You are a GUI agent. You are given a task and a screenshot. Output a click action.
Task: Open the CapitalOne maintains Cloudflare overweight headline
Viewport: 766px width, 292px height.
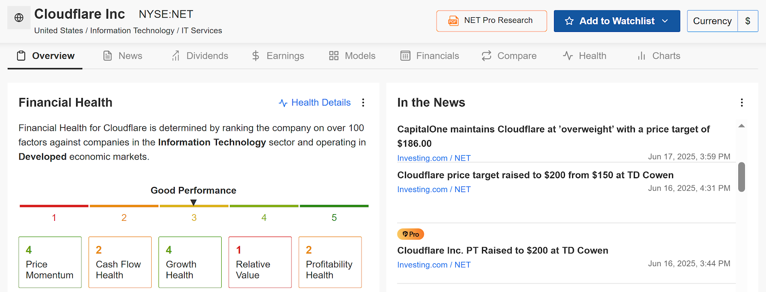[553, 136]
